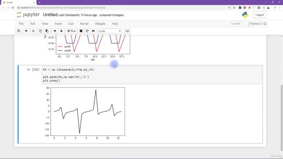Image resolution: width=283 pixels, height=159 pixels.
Task: Close the Untitled browser tab
Action: click(x=34, y=3)
